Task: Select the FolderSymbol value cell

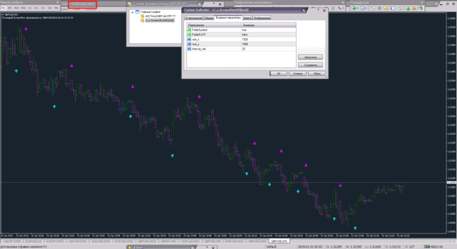Action: pos(269,30)
